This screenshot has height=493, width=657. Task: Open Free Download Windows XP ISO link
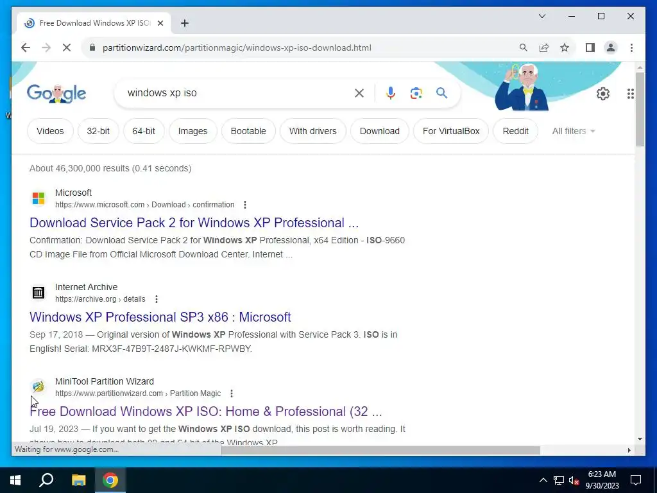pyautogui.click(x=206, y=411)
